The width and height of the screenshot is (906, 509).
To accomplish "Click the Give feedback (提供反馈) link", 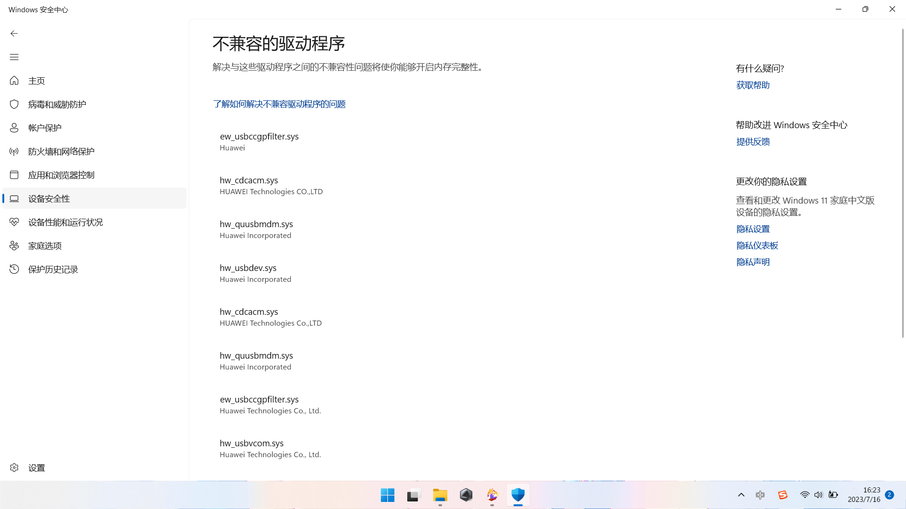I will pos(753,142).
